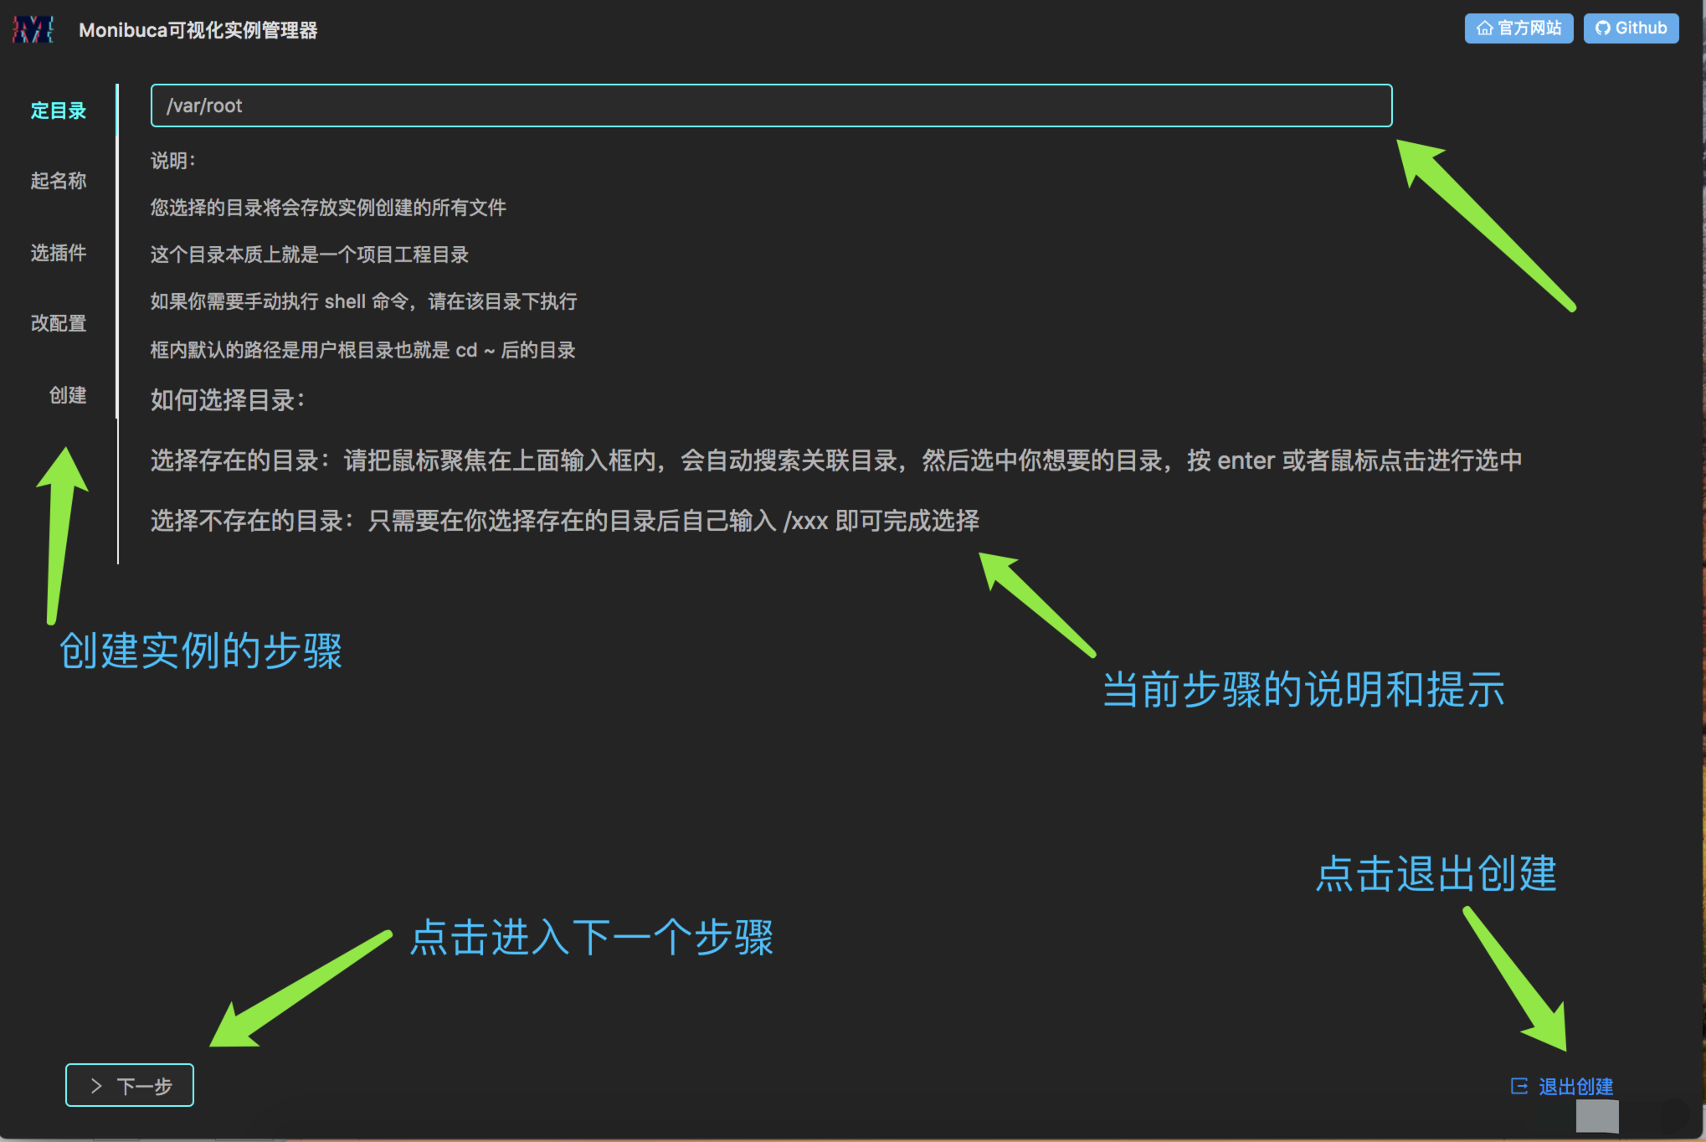Click the exit icon beside 退出创建

1518,1086
